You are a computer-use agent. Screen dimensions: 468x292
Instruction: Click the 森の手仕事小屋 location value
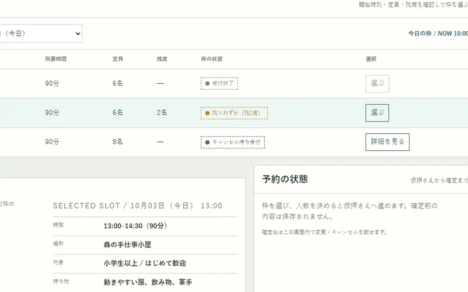pyautogui.click(x=128, y=245)
